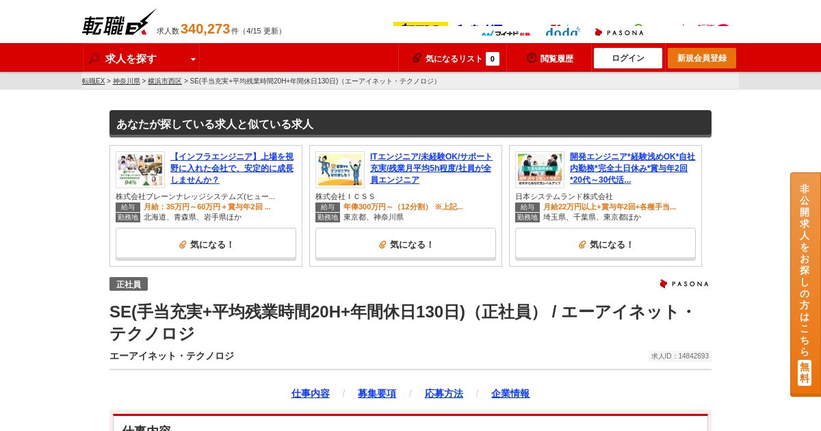Open the 開発エンジニア job thumbnail

click(x=540, y=170)
